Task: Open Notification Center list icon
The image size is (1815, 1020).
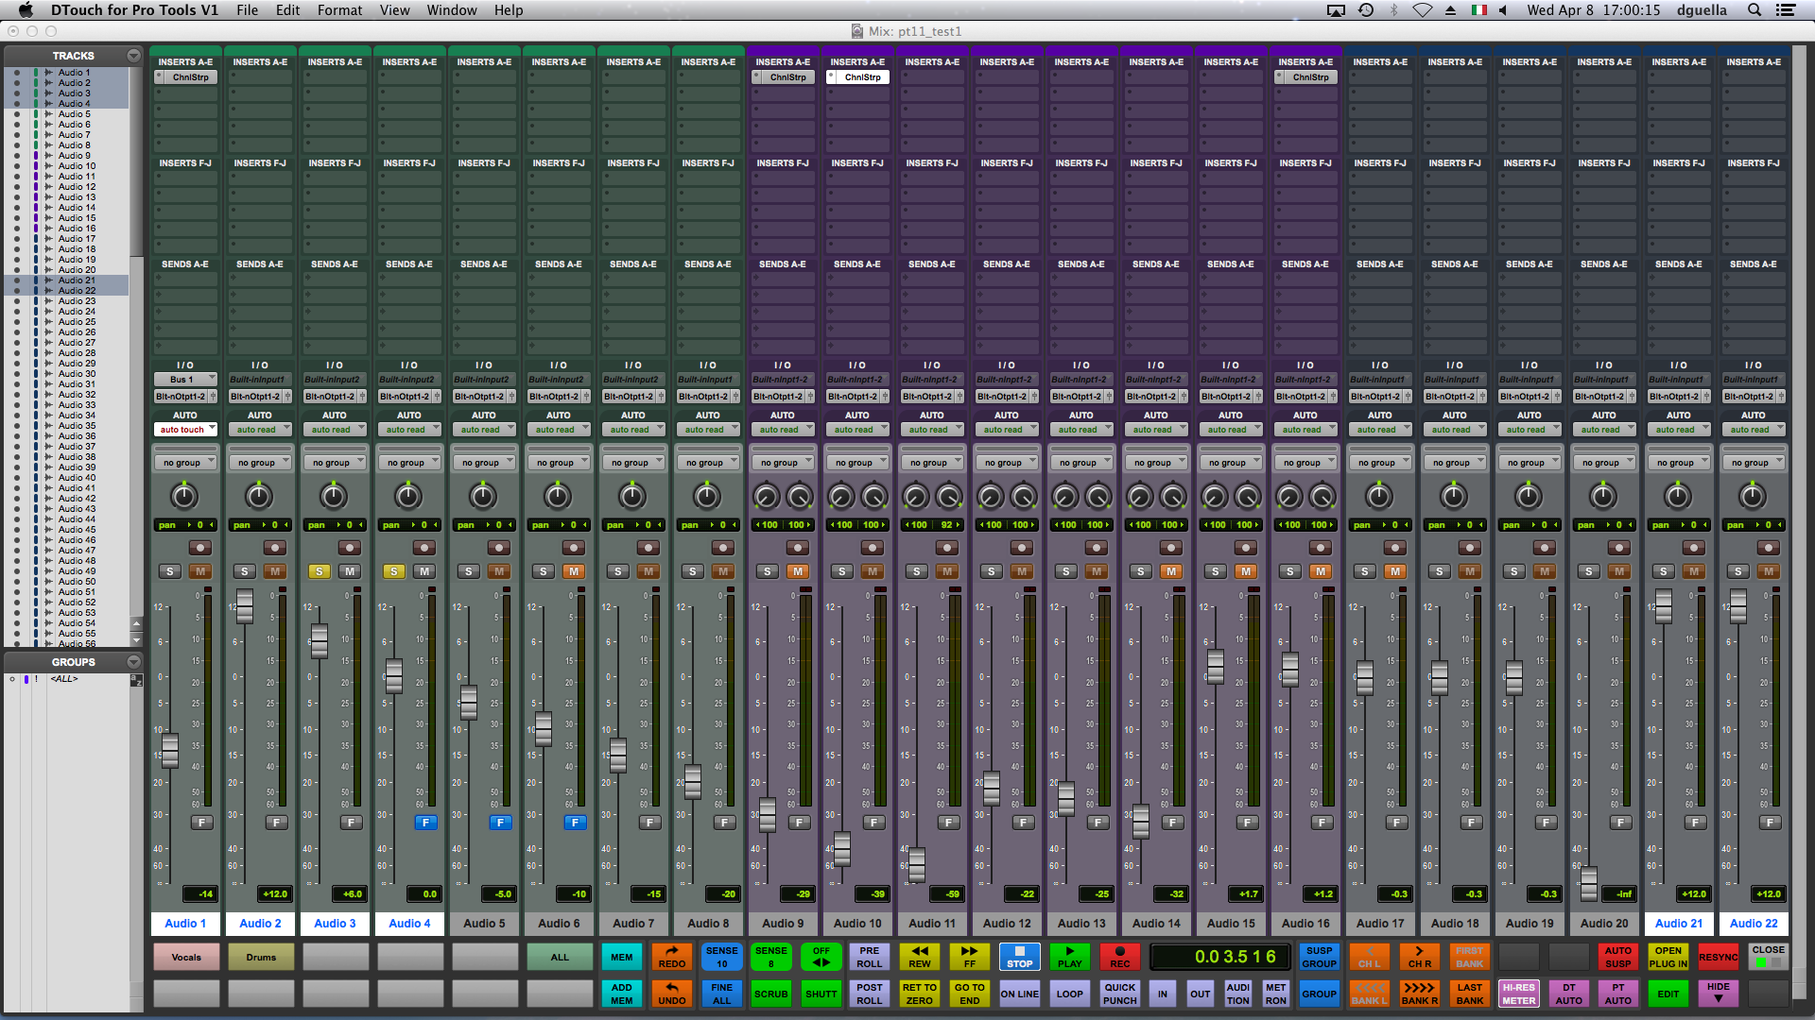Action: pyautogui.click(x=1786, y=10)
